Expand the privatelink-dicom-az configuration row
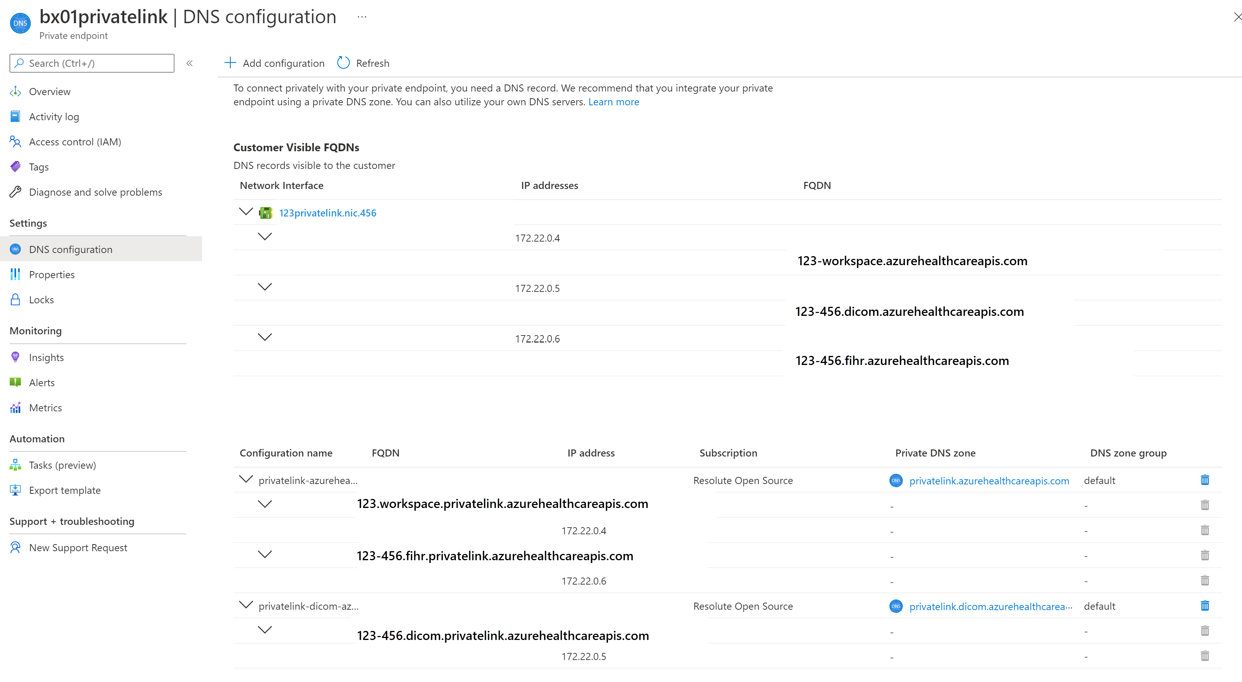The width and height of the screenshot is (1242, 682). click(x=244, y=605)
